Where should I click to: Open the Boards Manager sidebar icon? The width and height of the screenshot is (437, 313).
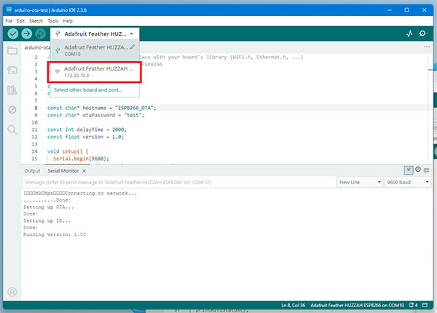(12, 70)
